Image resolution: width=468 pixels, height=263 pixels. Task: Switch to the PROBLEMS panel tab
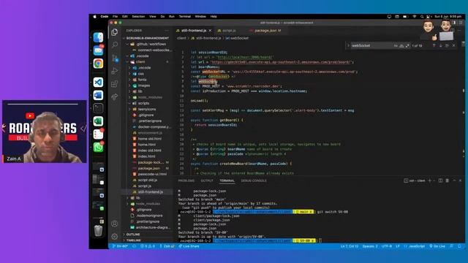[186, 180]
